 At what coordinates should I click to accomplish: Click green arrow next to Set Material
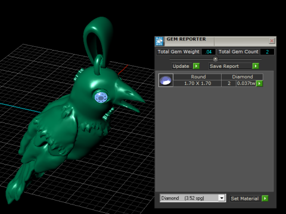tap(265, 199)
